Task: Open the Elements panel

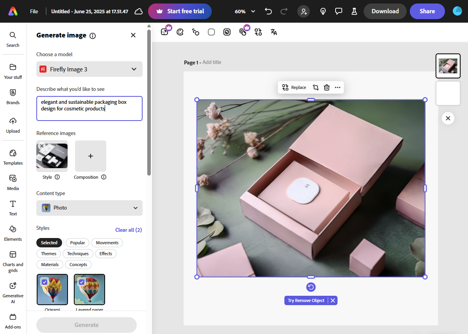Action: pyautogui.click(x=13, y=233)
